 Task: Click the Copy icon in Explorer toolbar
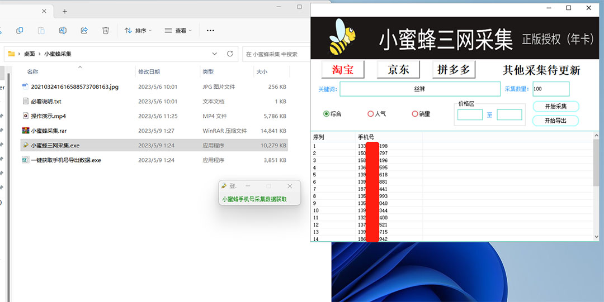click(20, 30)
